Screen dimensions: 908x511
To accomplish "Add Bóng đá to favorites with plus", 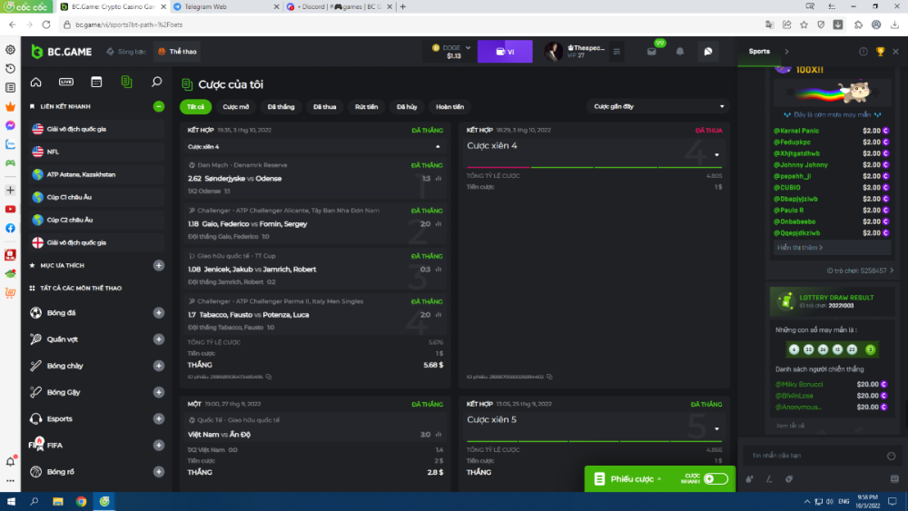I will tap(159, 313).
